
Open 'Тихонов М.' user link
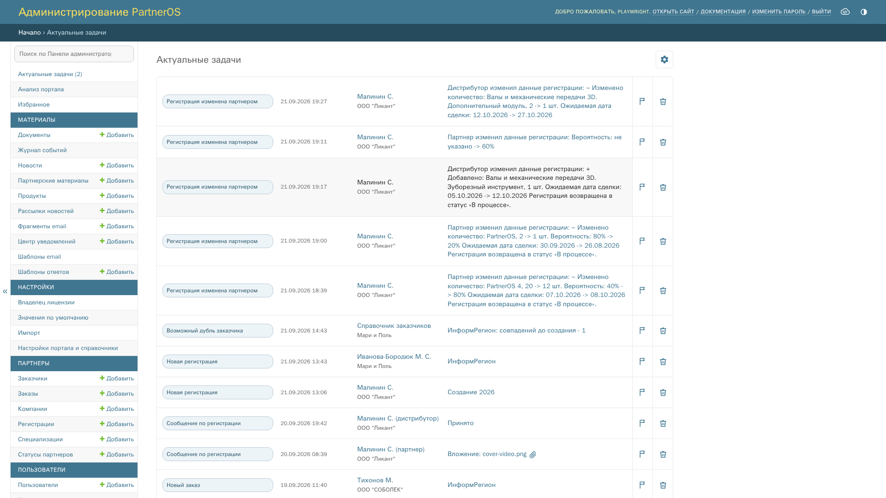375,480
